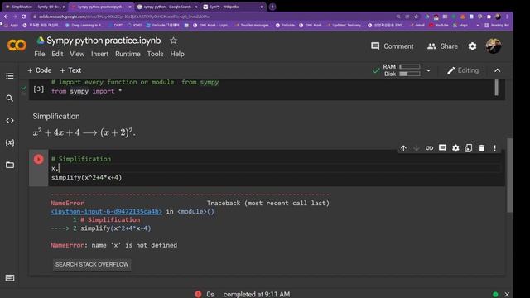
Task: Click the Simplification text cell heading
Action: (x=56, y=116)
